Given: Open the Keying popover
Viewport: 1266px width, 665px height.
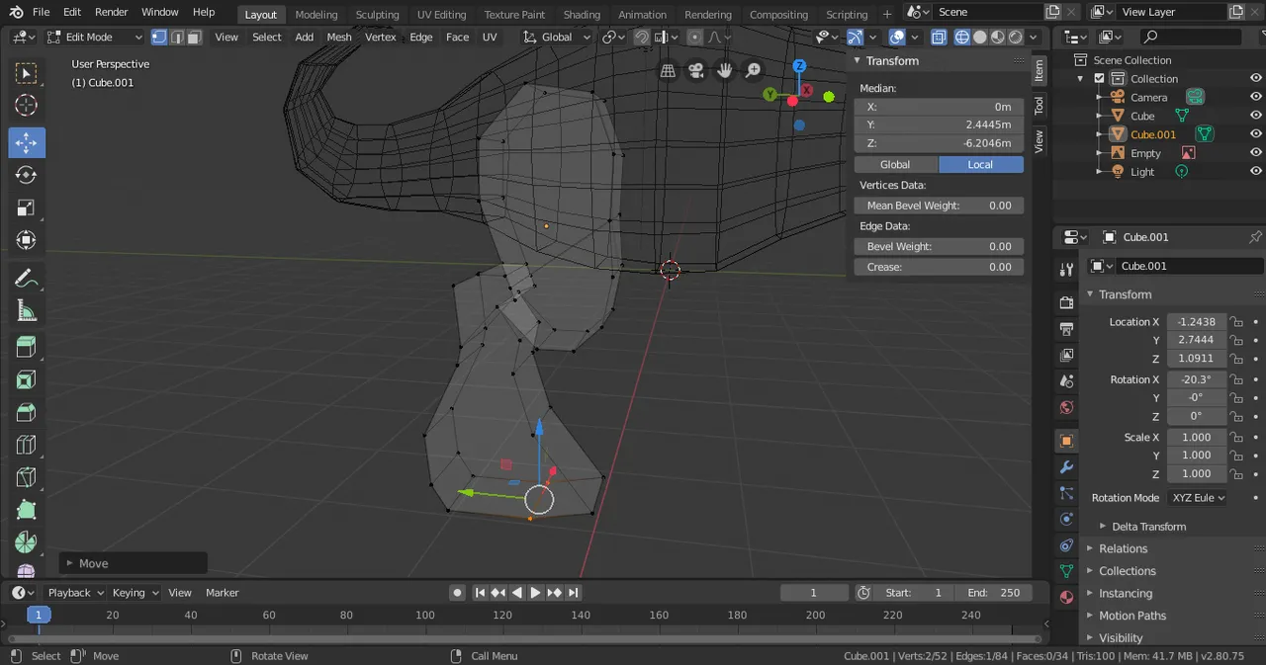Looking at the screenshot, I should [136, 593].
